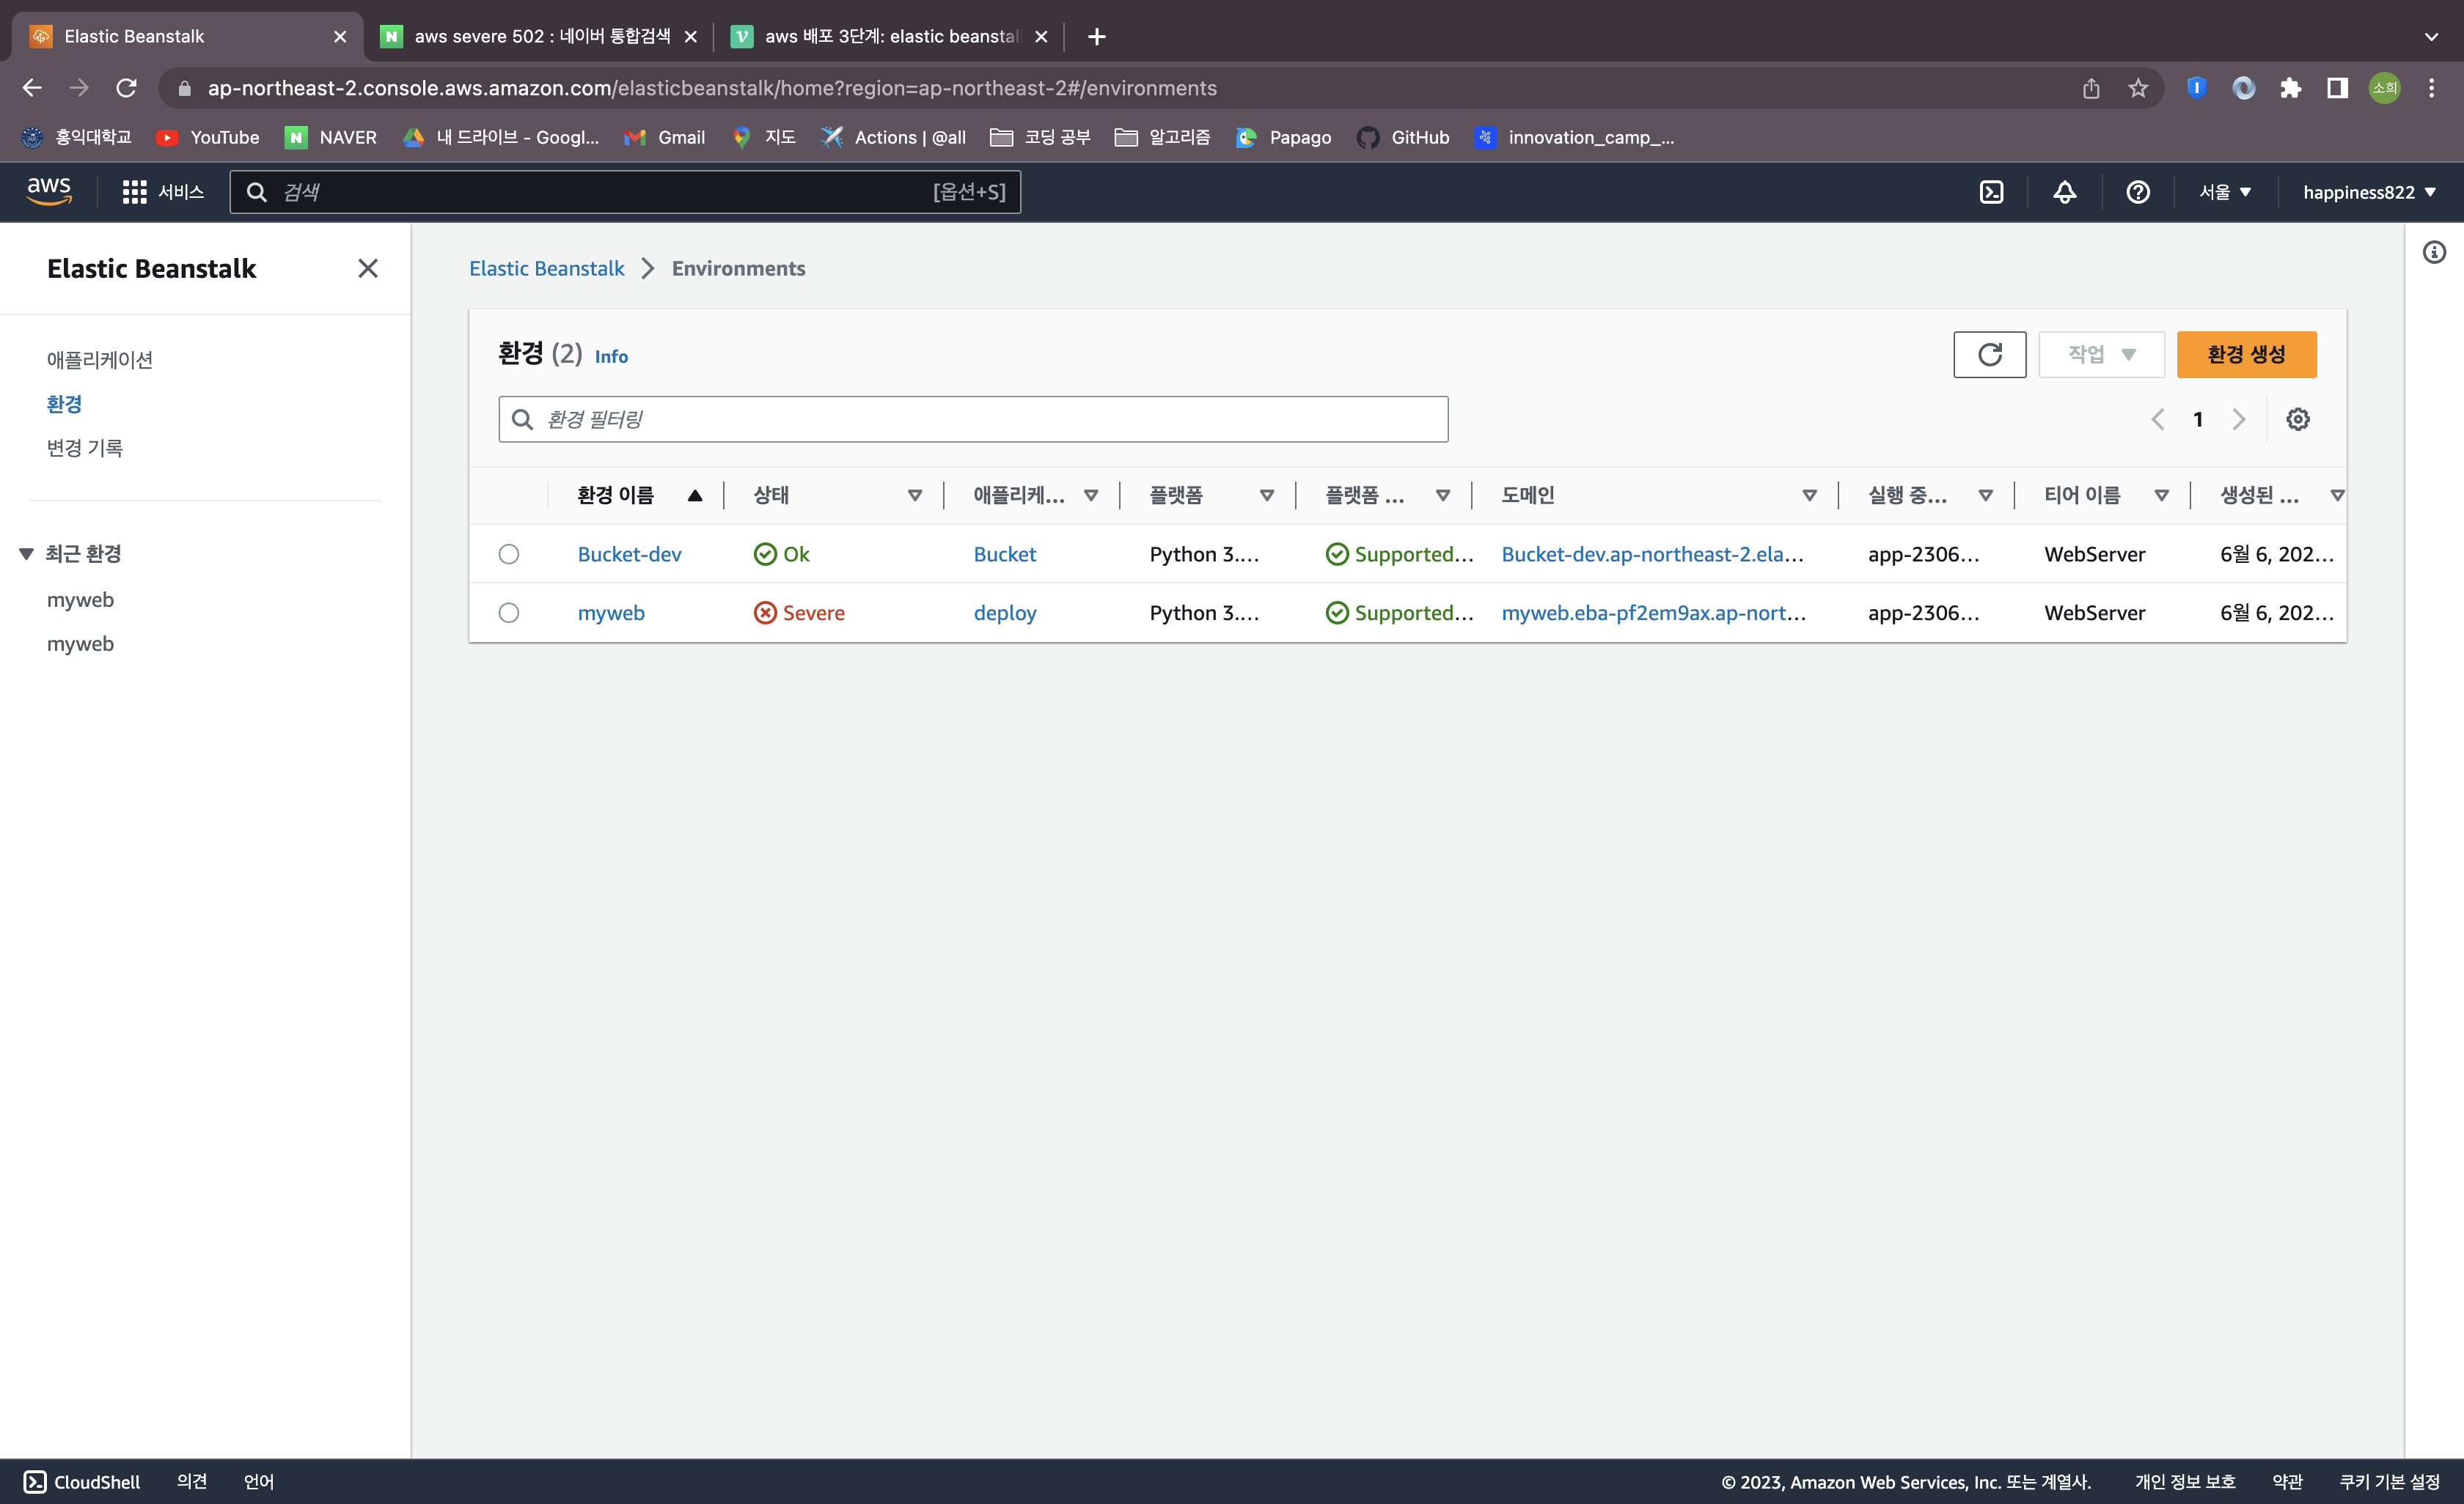2464x1504 pixels.
Task: Share this page from the address bar
Action: point(2091,88)
